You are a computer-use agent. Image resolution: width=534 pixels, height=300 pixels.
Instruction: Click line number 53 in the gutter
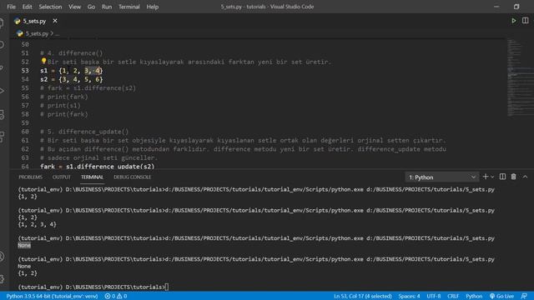point(25,71)
